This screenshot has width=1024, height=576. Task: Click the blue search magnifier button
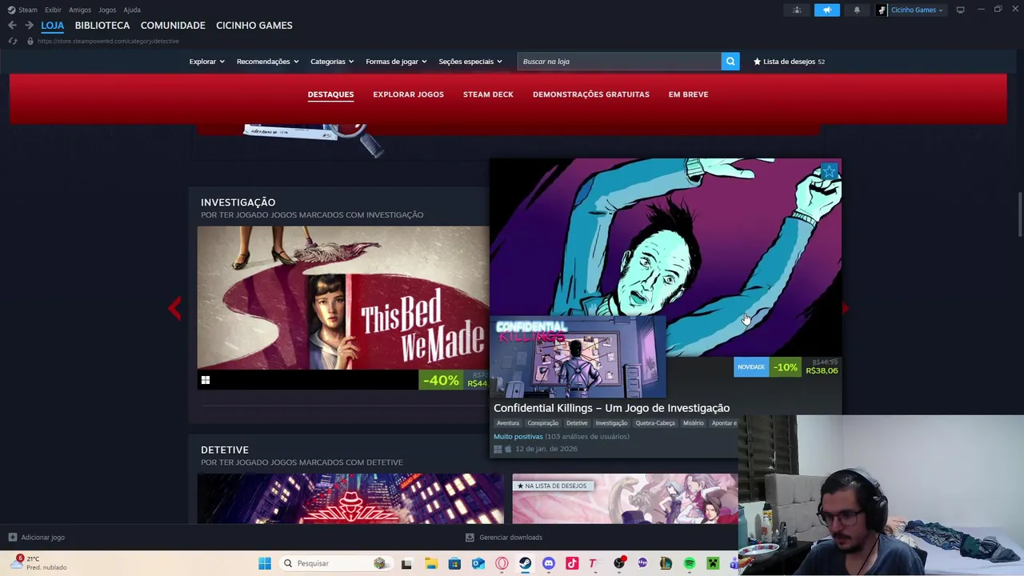tap(730, 62)
